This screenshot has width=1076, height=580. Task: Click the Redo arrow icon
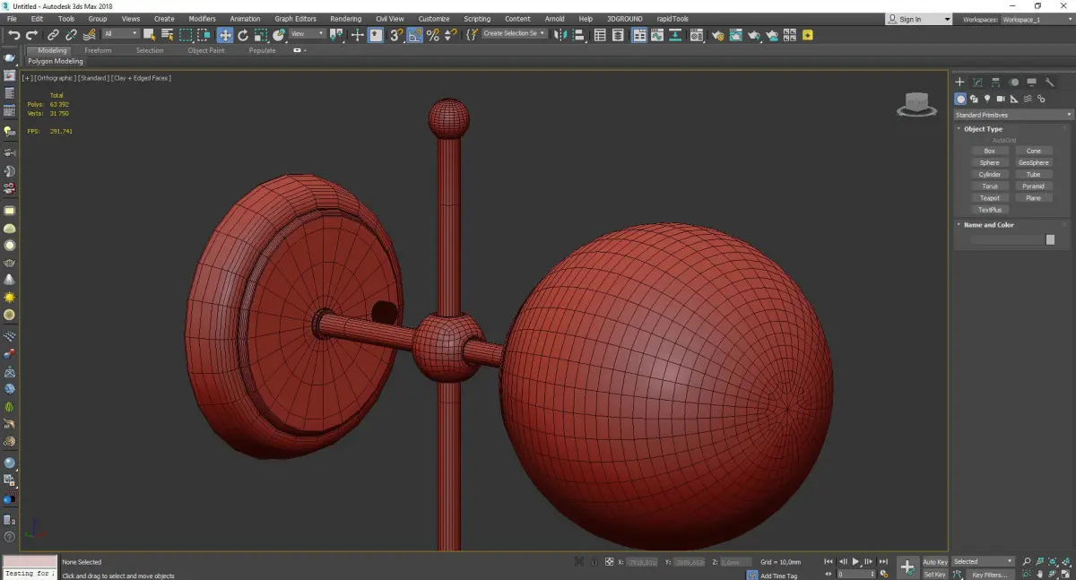[31, 34]
